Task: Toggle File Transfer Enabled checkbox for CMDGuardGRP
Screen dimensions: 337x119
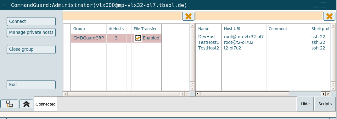Action: tap(138, 38)
